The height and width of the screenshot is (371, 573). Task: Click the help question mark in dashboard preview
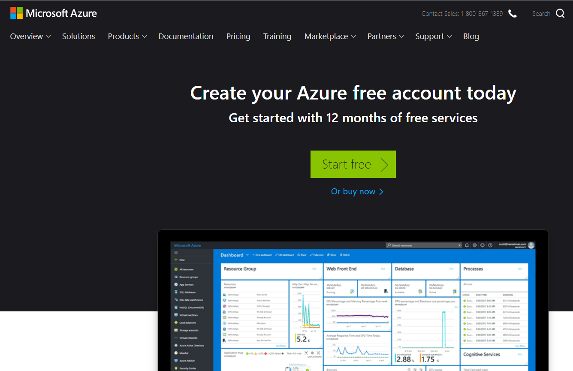tap(490, 245)
